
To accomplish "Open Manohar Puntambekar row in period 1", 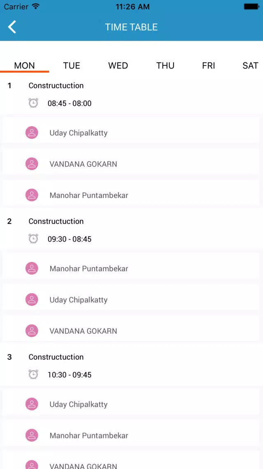I will pyautogui.click(x=131, y=195).
